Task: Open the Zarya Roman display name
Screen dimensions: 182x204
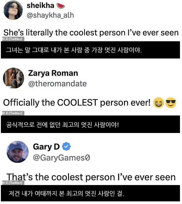Action: 53,73
